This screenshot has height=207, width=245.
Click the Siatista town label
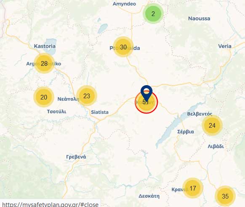pyautogui.click(x=100, y=112)
